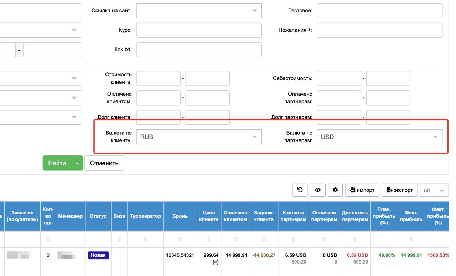Sort by Цена клиента column arrows
This screenshot has height=276, width=456.
209,239
